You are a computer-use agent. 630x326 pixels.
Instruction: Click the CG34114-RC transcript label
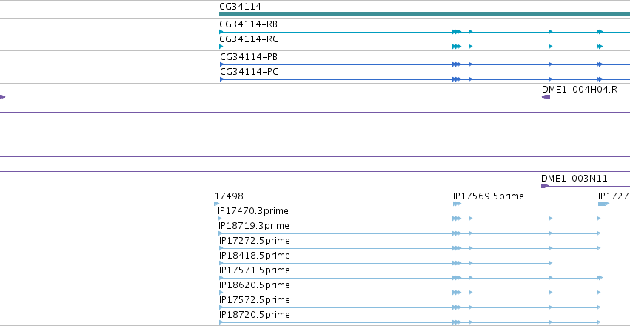click(249, 39)
